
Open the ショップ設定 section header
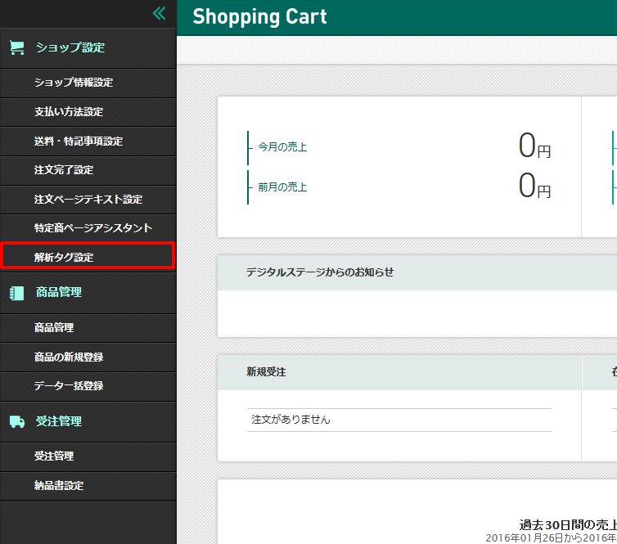coord(88,48)
